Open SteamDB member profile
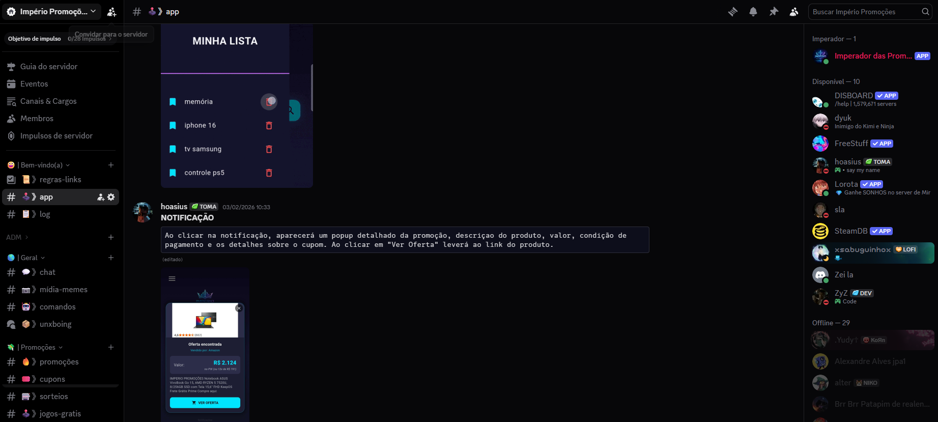The height and width of the screenshot is (422, 938). point(871,231)
